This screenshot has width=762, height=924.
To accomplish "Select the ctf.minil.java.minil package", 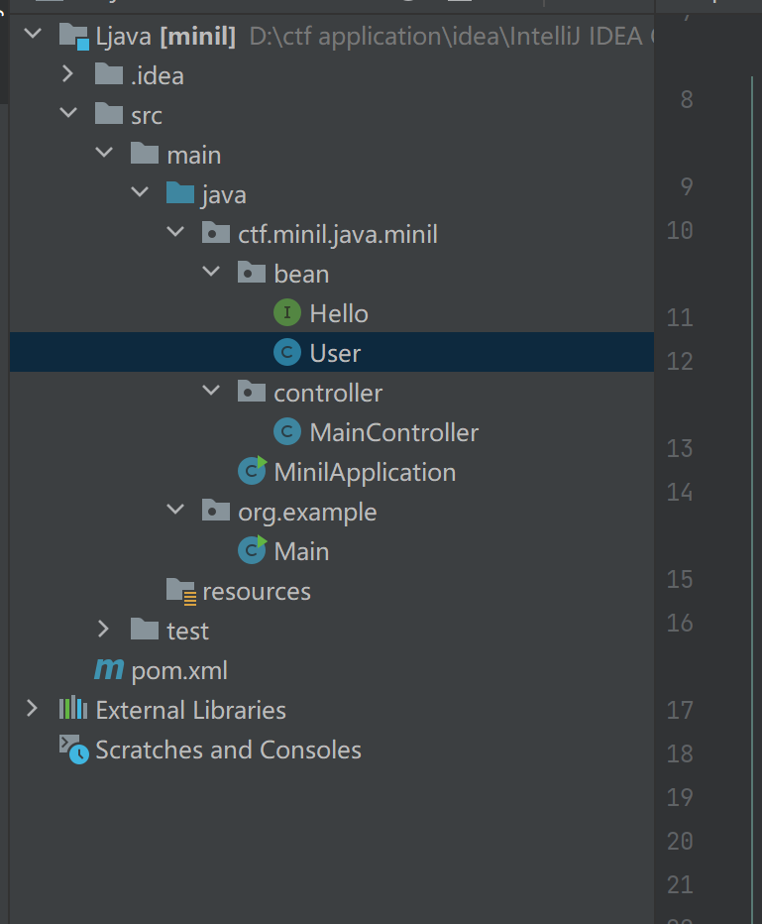I will (337, 234).
